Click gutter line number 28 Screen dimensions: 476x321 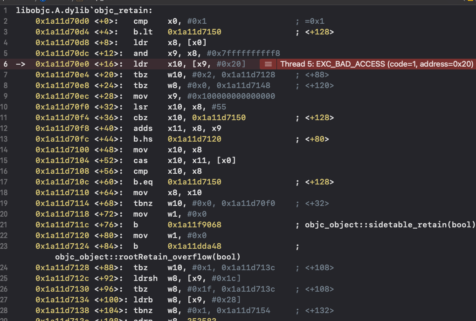pyautogui.click(x=4, y=310)
